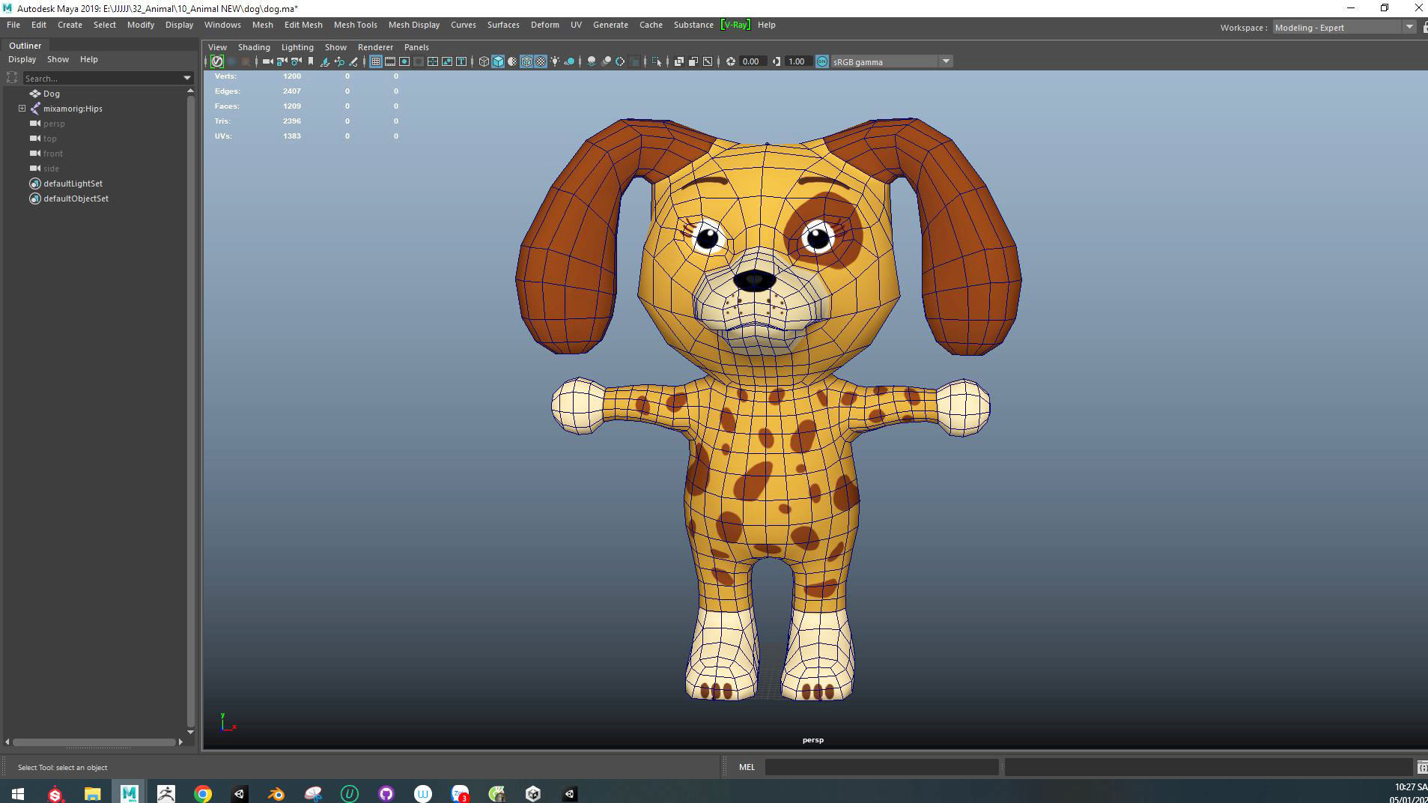The height and width of the screenshot is (803, 1428).
Task: Open ZBrush from the taskbar
Action: (165, 794)
